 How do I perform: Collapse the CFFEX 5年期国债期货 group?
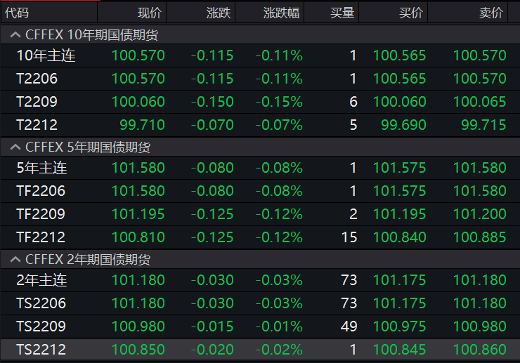tap(14, 147)
